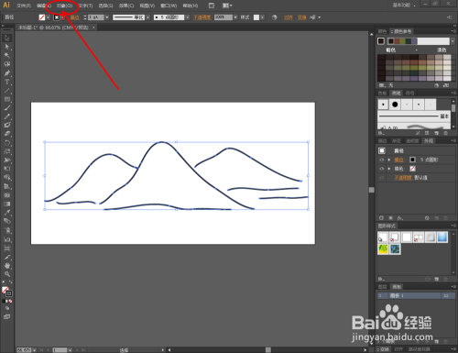Select the Pen tool

point(7,73)
